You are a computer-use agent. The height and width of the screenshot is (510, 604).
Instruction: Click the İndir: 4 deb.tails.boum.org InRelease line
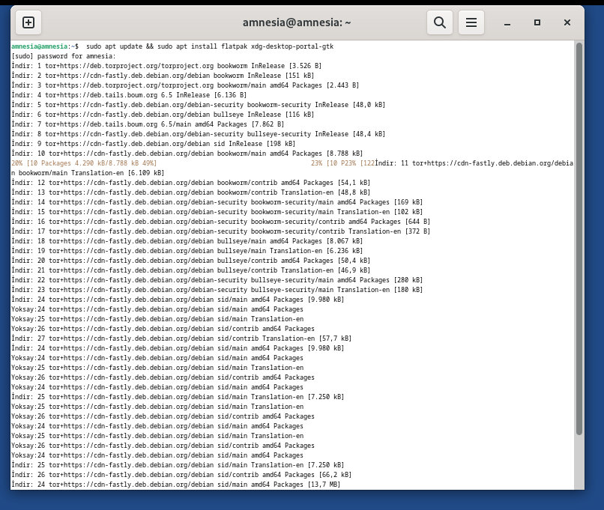click(x=129, y=95)
